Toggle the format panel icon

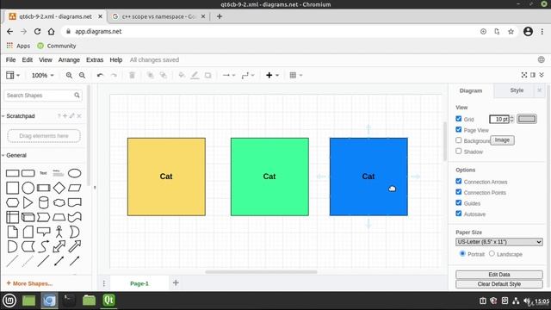pos(533,75)
